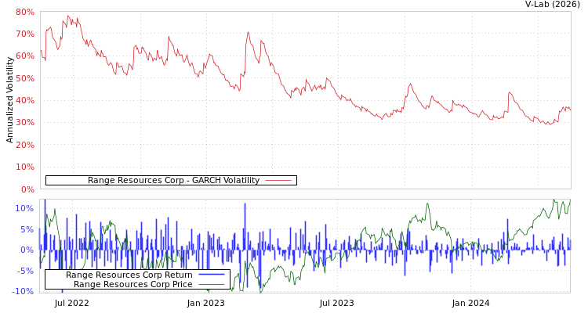
Task: Click the red GARCH Volatility legend line
Action: [278, 180]
